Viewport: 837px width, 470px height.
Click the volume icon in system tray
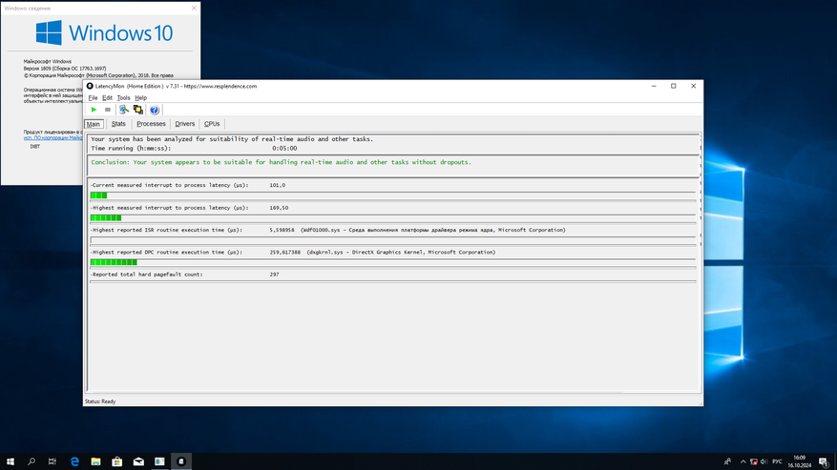764,461
